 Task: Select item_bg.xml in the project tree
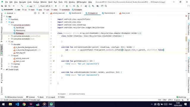click(x=19, y=53)
